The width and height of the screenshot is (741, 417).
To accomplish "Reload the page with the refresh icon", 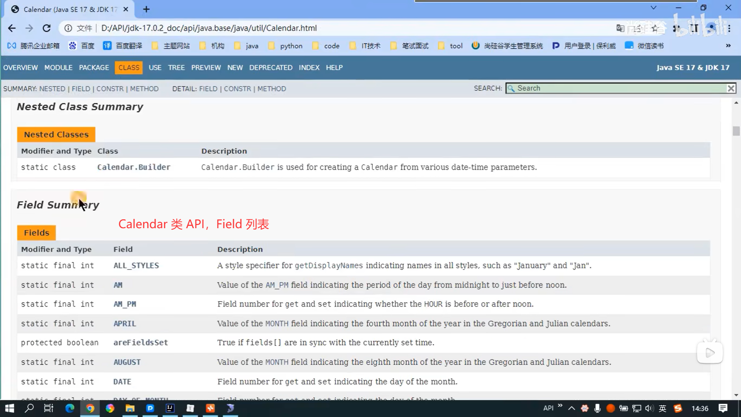I will click(47, 28).
